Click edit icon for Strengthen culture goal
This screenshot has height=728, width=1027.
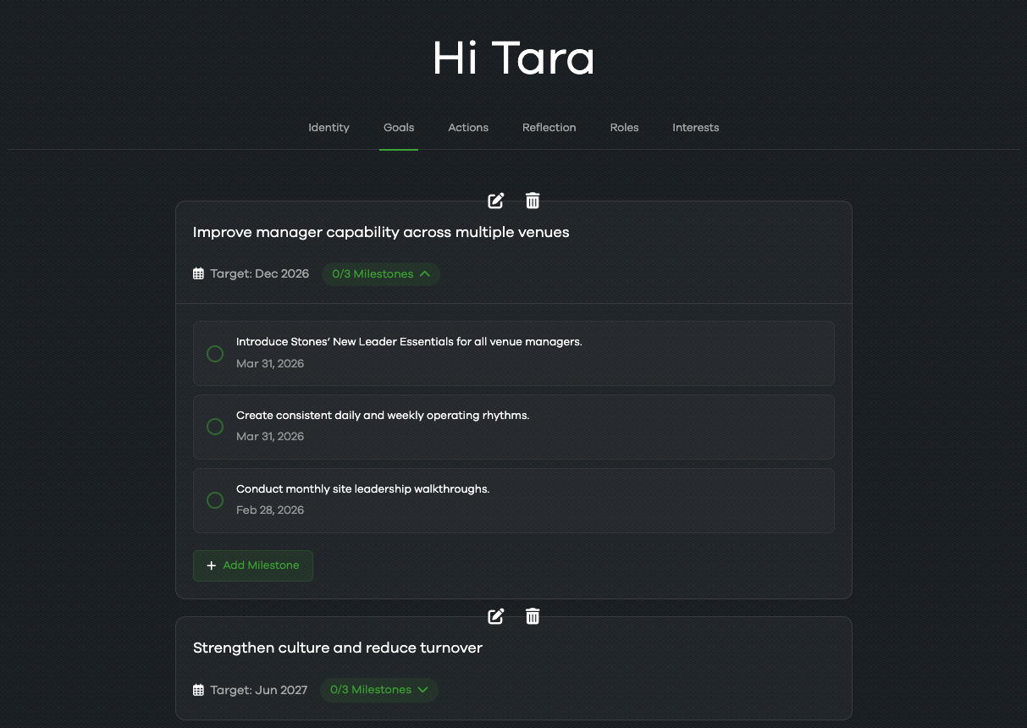pyautogui.click(x=496, y=616)
